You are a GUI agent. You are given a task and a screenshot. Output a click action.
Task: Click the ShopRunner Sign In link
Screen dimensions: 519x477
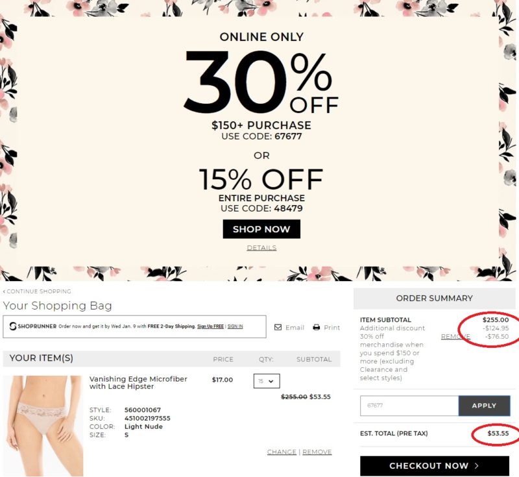pos(235,326)
